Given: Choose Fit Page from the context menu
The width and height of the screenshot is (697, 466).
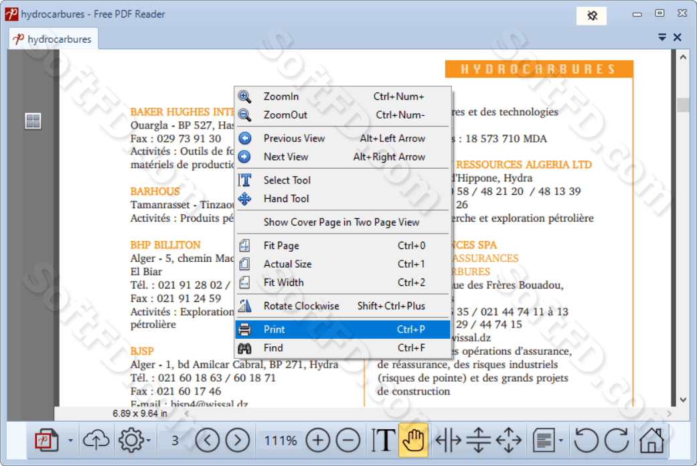Looking at the screenshot, I should pos(343,246).
